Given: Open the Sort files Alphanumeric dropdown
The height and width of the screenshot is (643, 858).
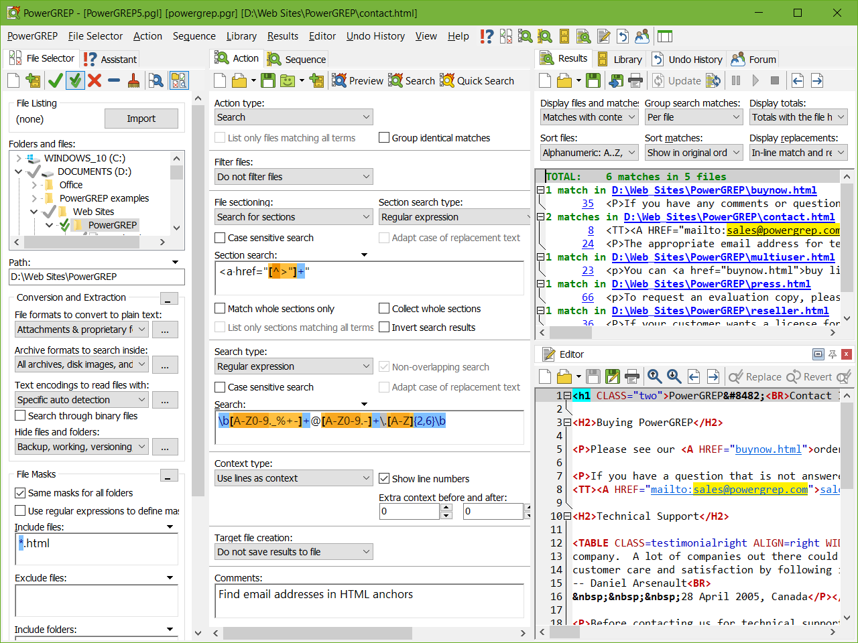Looking at the screenshot, I should (589, 153).
